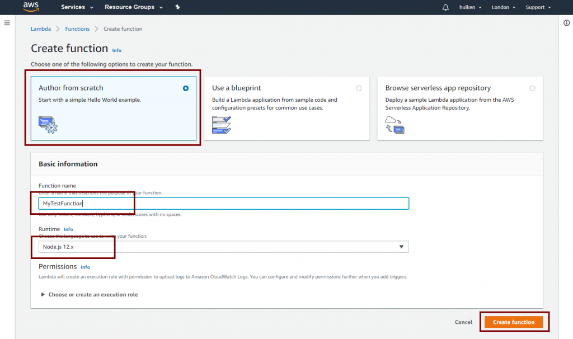Open the hamburger side navigation menu
Screen dimensions: 573x339
[7, 23]
